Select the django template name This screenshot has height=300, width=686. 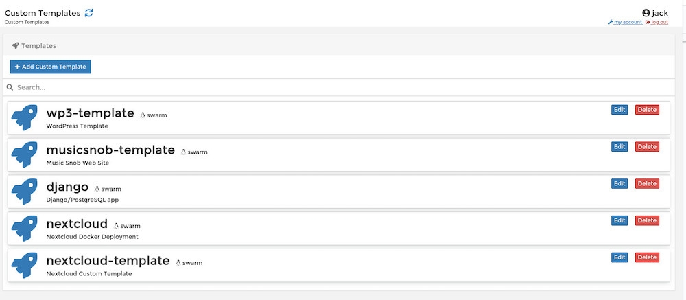[67, 187]
